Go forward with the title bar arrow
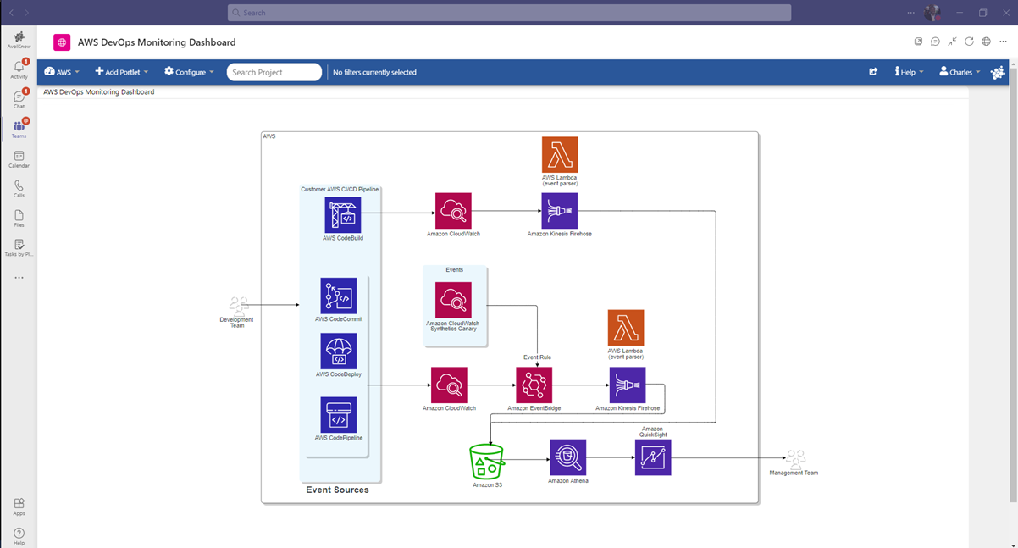The width and height of the screenshot is (1018, 548). [x=26, y=13]
